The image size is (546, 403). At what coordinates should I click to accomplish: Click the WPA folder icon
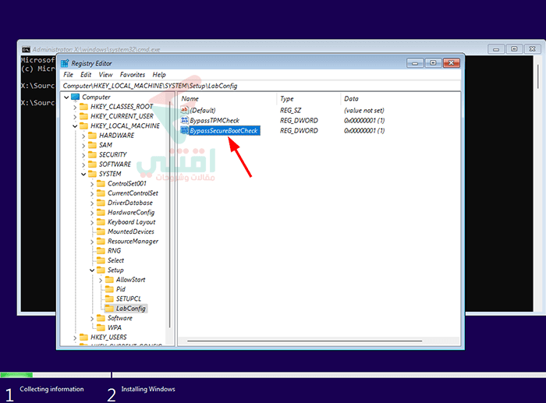click(x=101, y=327)
